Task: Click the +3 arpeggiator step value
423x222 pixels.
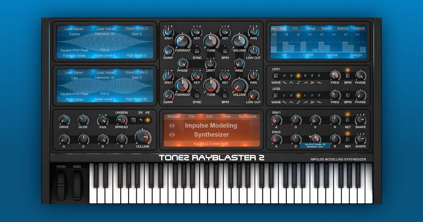Action: (286, 35)
